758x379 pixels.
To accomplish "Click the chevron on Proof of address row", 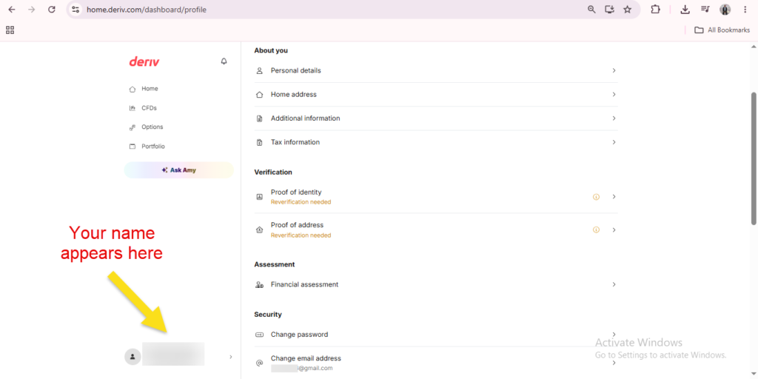I will (614, 230).
